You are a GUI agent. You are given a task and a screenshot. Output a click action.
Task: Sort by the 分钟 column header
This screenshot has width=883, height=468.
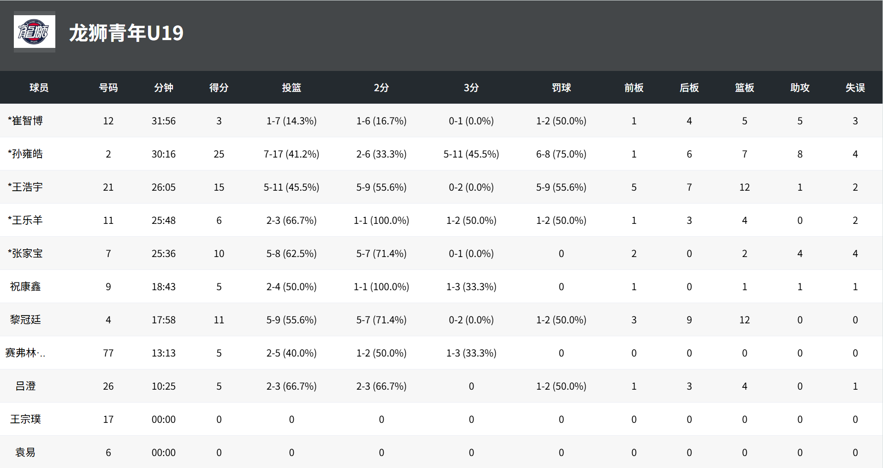point(164,88)
